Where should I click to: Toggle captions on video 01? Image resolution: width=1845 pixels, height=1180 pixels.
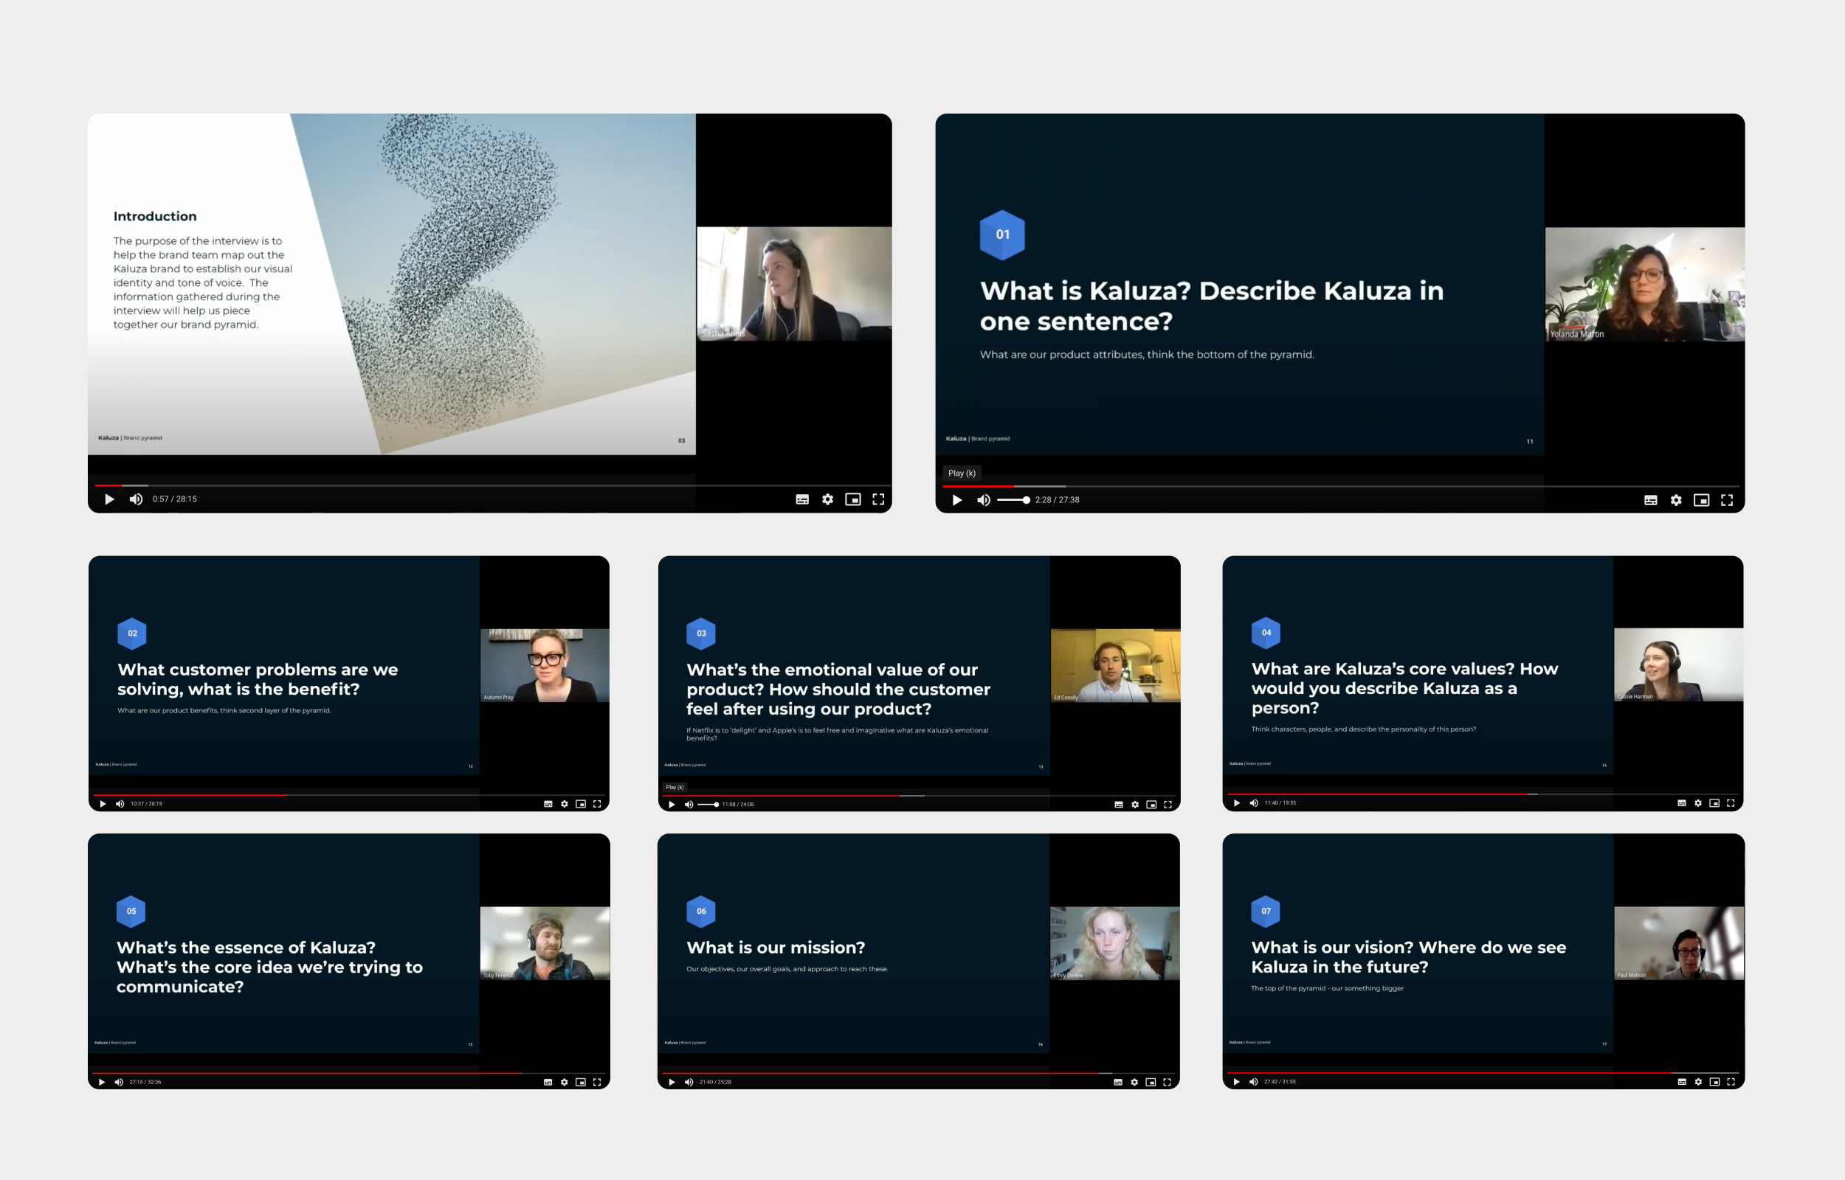pos(1650,500)
